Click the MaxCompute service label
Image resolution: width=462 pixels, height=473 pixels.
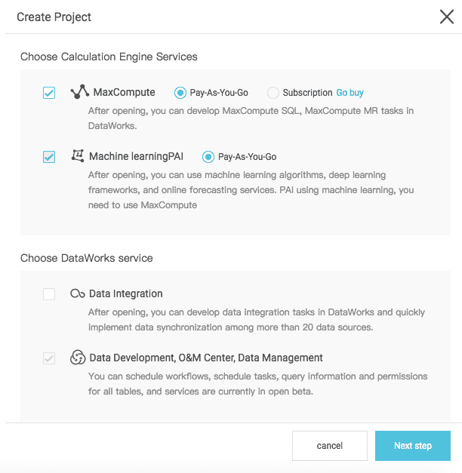(124, 92)
